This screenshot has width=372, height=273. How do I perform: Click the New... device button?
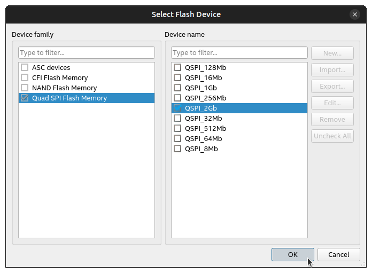tap(332, 53)
